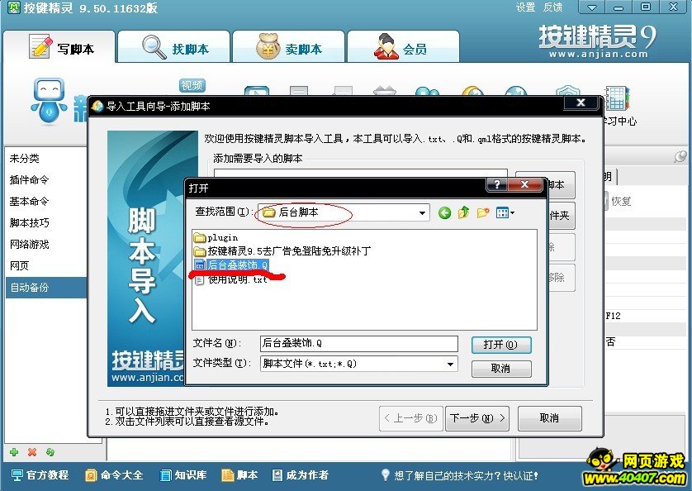Open the view menu icon in Open dialog
The image size is (692, 491).
click(505, 213)
